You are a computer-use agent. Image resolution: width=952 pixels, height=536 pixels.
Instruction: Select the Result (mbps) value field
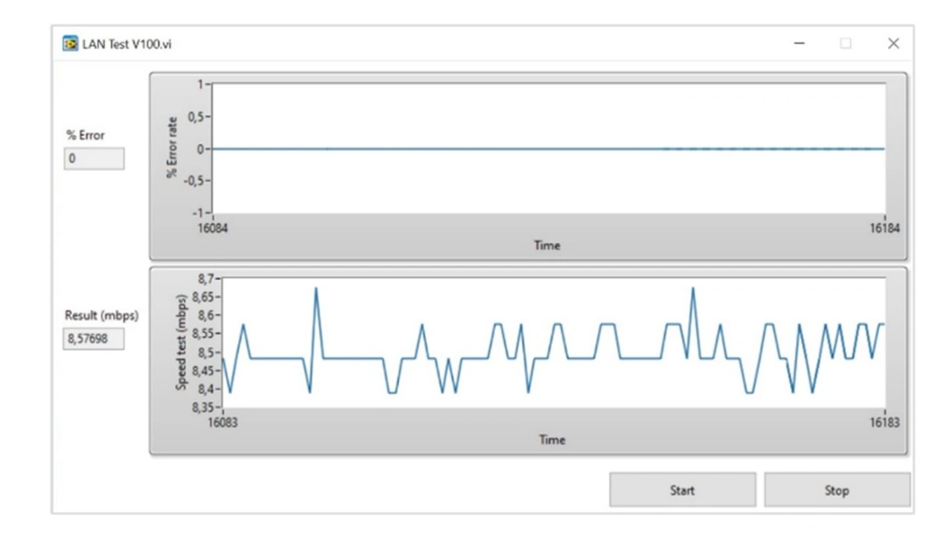tap(94, 339)
